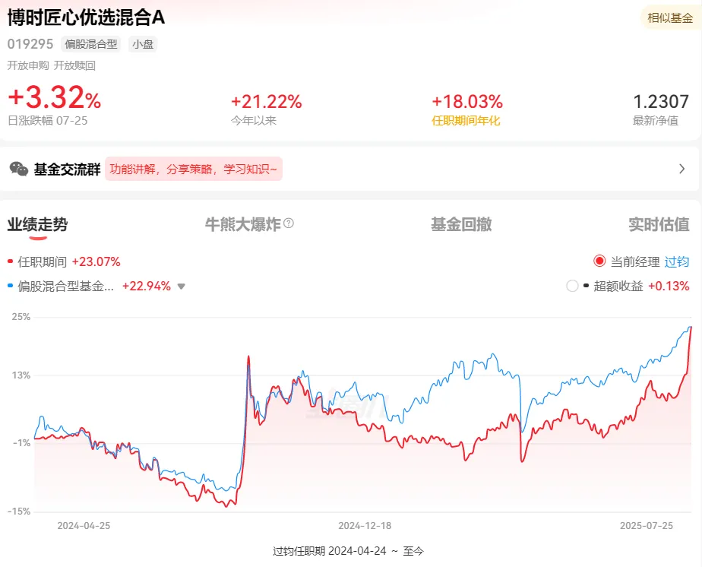
Task: Click the 2024-12-18 date marker on chart
Action: tap(365, 525)
